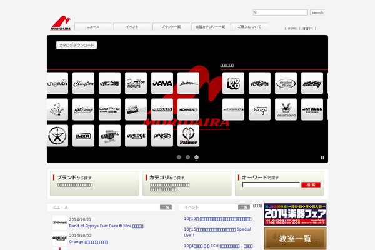Open the Paiste brand tile
Image resolution: width=375 pixels, height=250 pixels.
coord(162,136)
